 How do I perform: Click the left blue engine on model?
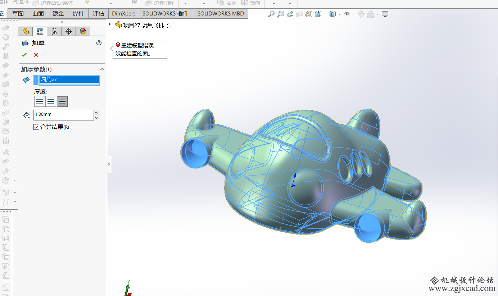click(x=196, y=154)
